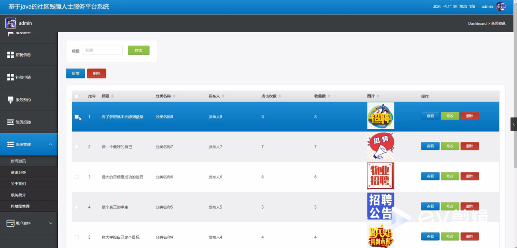This screenshot has width=517, height=248.
Task: Collapse the 系统管理 menu chevron
Action: (51, 144)
